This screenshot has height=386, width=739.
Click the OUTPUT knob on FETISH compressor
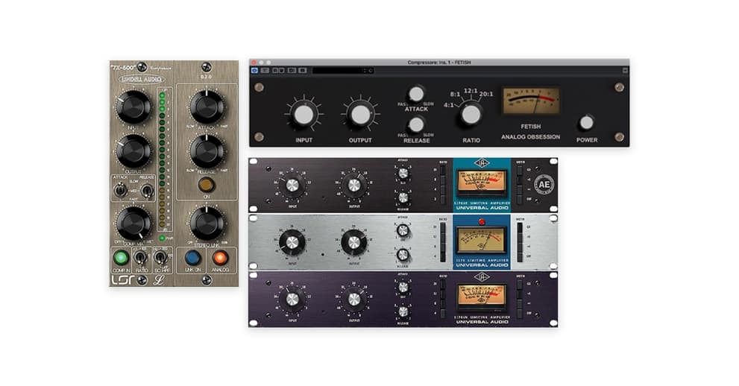[x=360, y=115]
